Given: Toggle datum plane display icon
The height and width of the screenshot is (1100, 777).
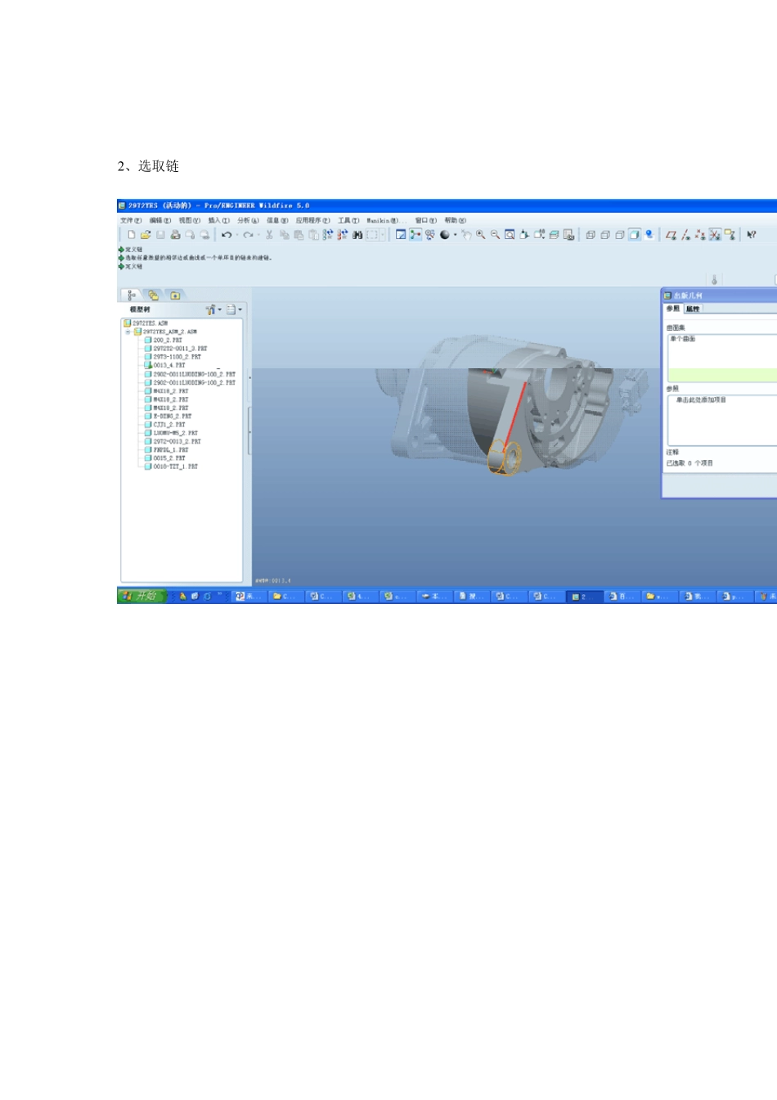Looking at the screenshot, I should (671, 235).
